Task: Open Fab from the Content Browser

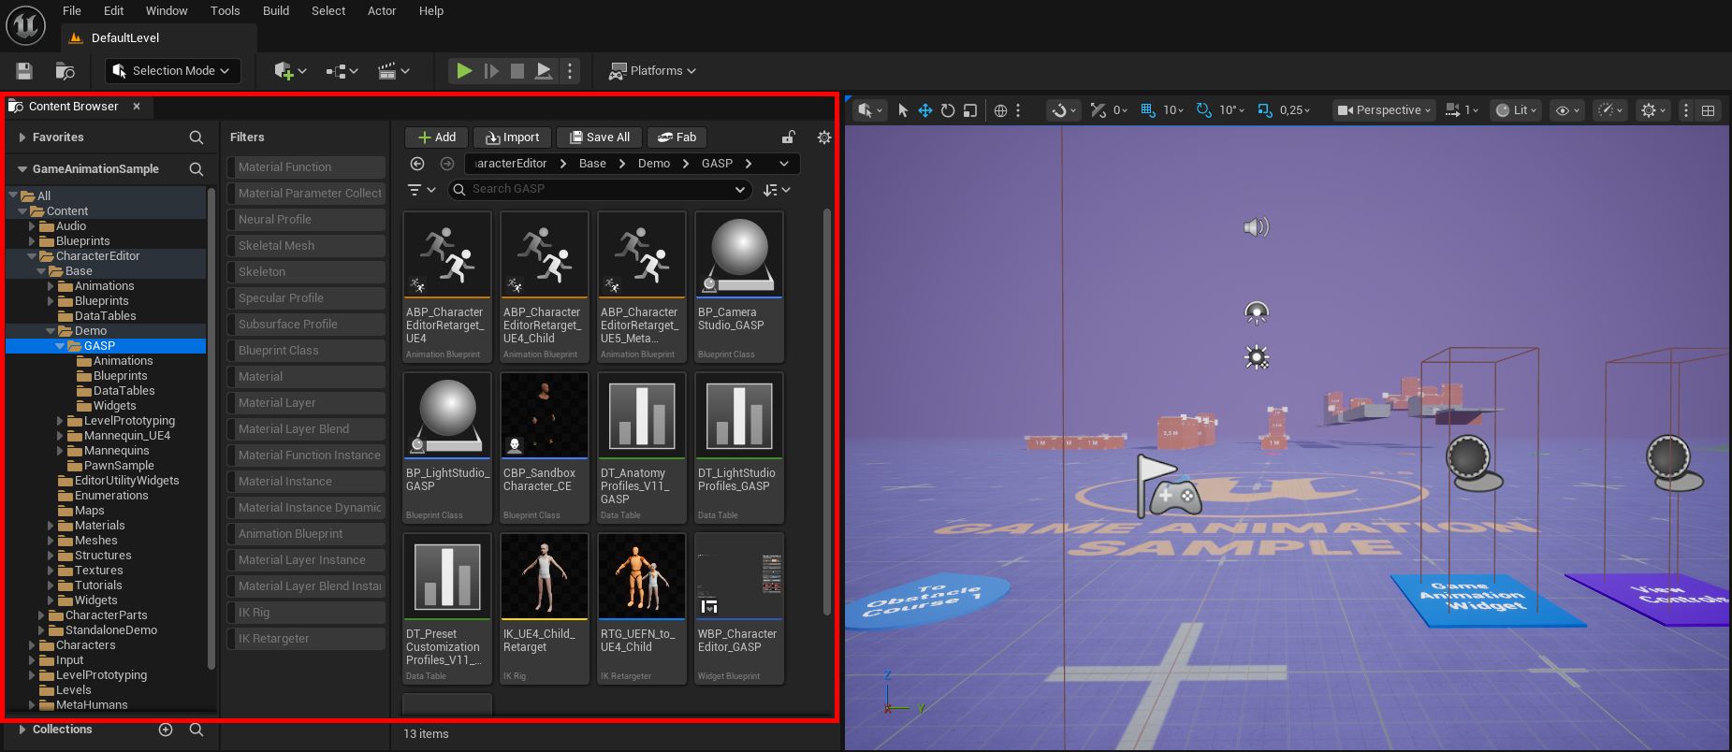Action: [x=677, y=137]
